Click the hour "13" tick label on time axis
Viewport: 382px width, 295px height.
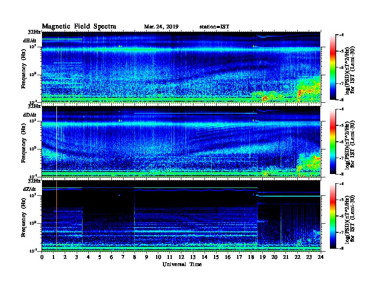point(193,257)
